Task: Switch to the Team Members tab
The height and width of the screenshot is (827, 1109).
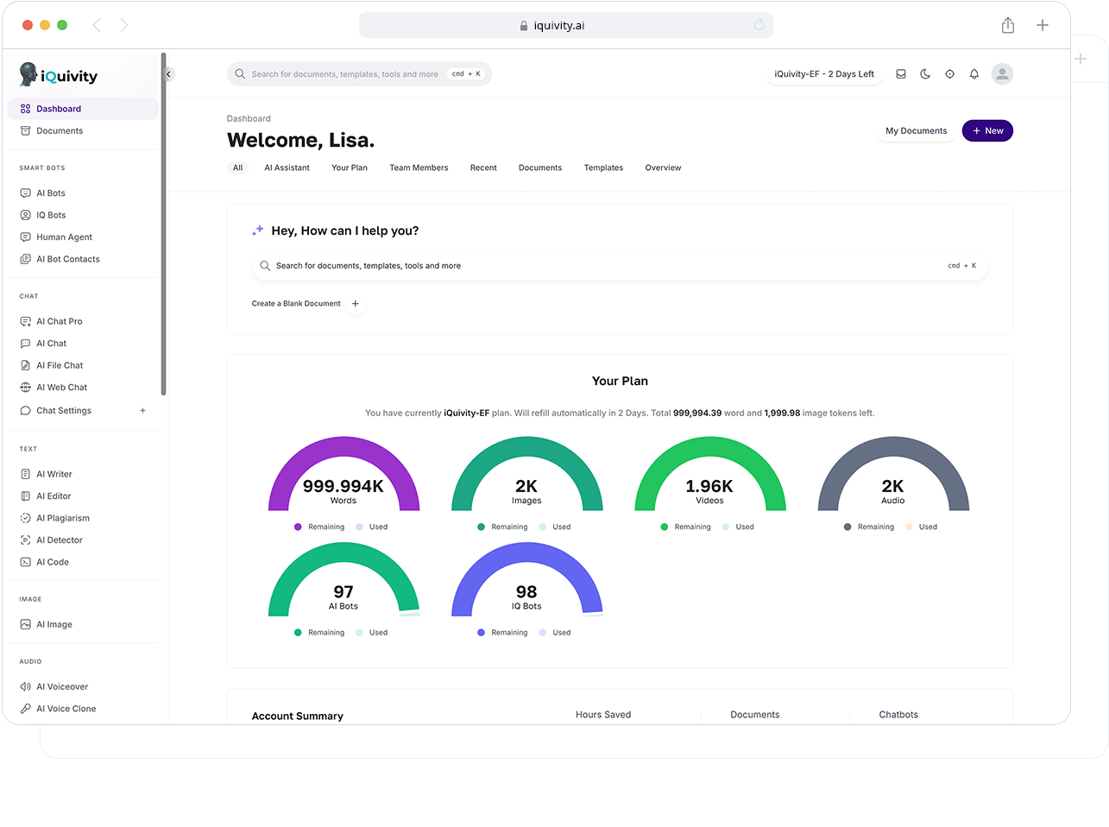Action: (x=419, y=168)
